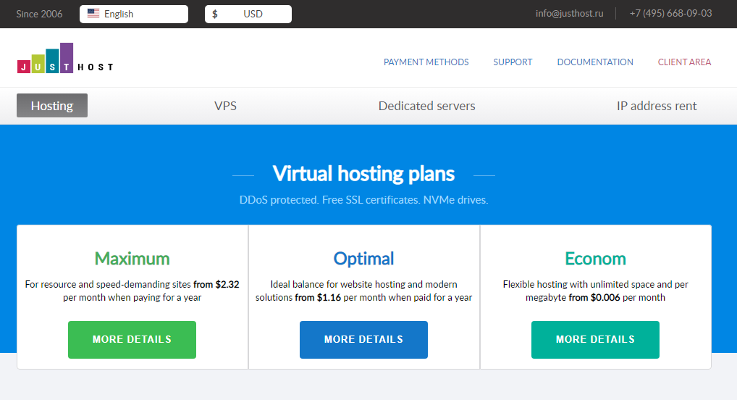Click the info@justhost.ru email link

[x=569, y=14]
